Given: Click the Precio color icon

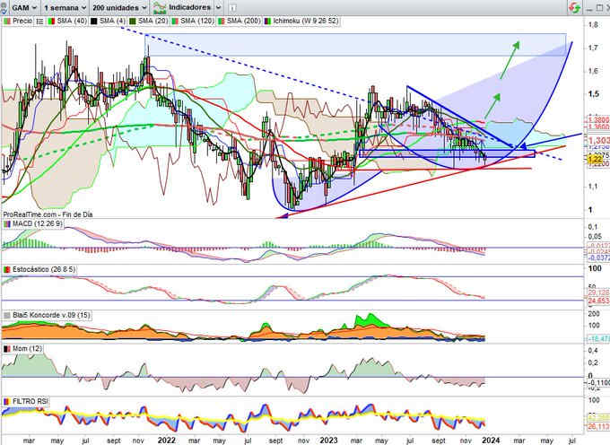Looking at the screenshot, I should tap(7, 22).
